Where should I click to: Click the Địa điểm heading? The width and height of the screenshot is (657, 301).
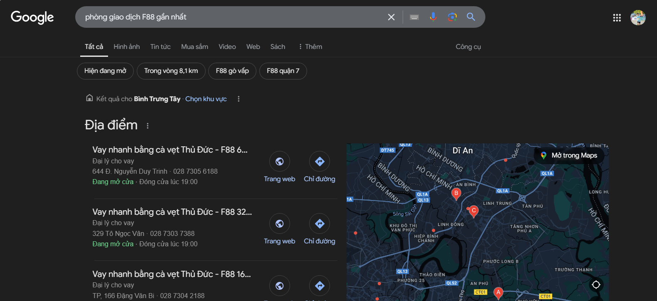111,125
